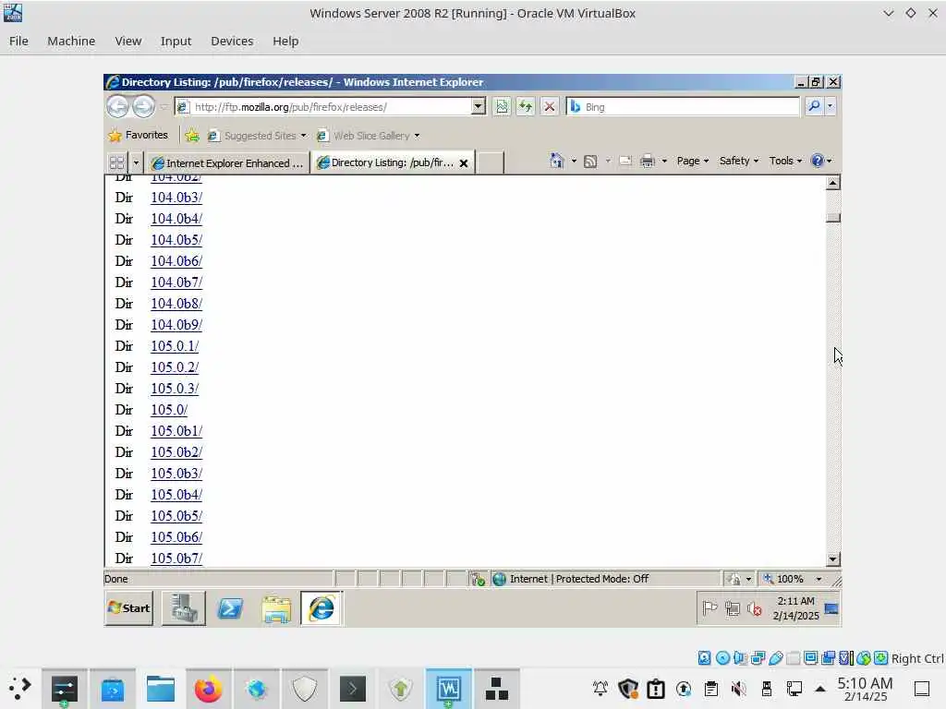The width and height of the screenshot is (946, 709).
Task: Open the VirtualBox Devices menu
Action: [x=232, y=41]
